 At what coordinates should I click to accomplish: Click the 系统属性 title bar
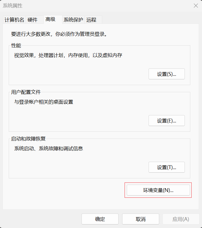[x=82, y=5]
